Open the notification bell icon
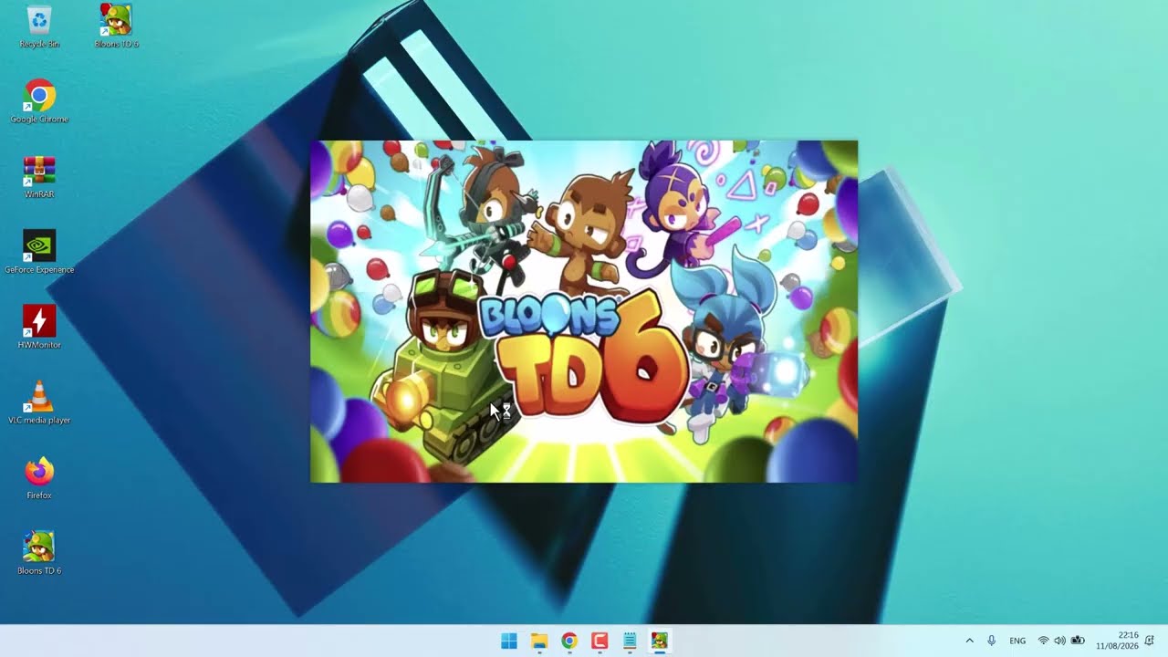The image size is (1168, 657). pos(1150,641)
